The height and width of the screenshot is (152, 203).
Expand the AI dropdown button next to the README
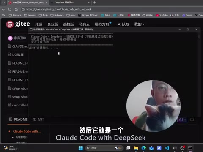coord(182,119)
